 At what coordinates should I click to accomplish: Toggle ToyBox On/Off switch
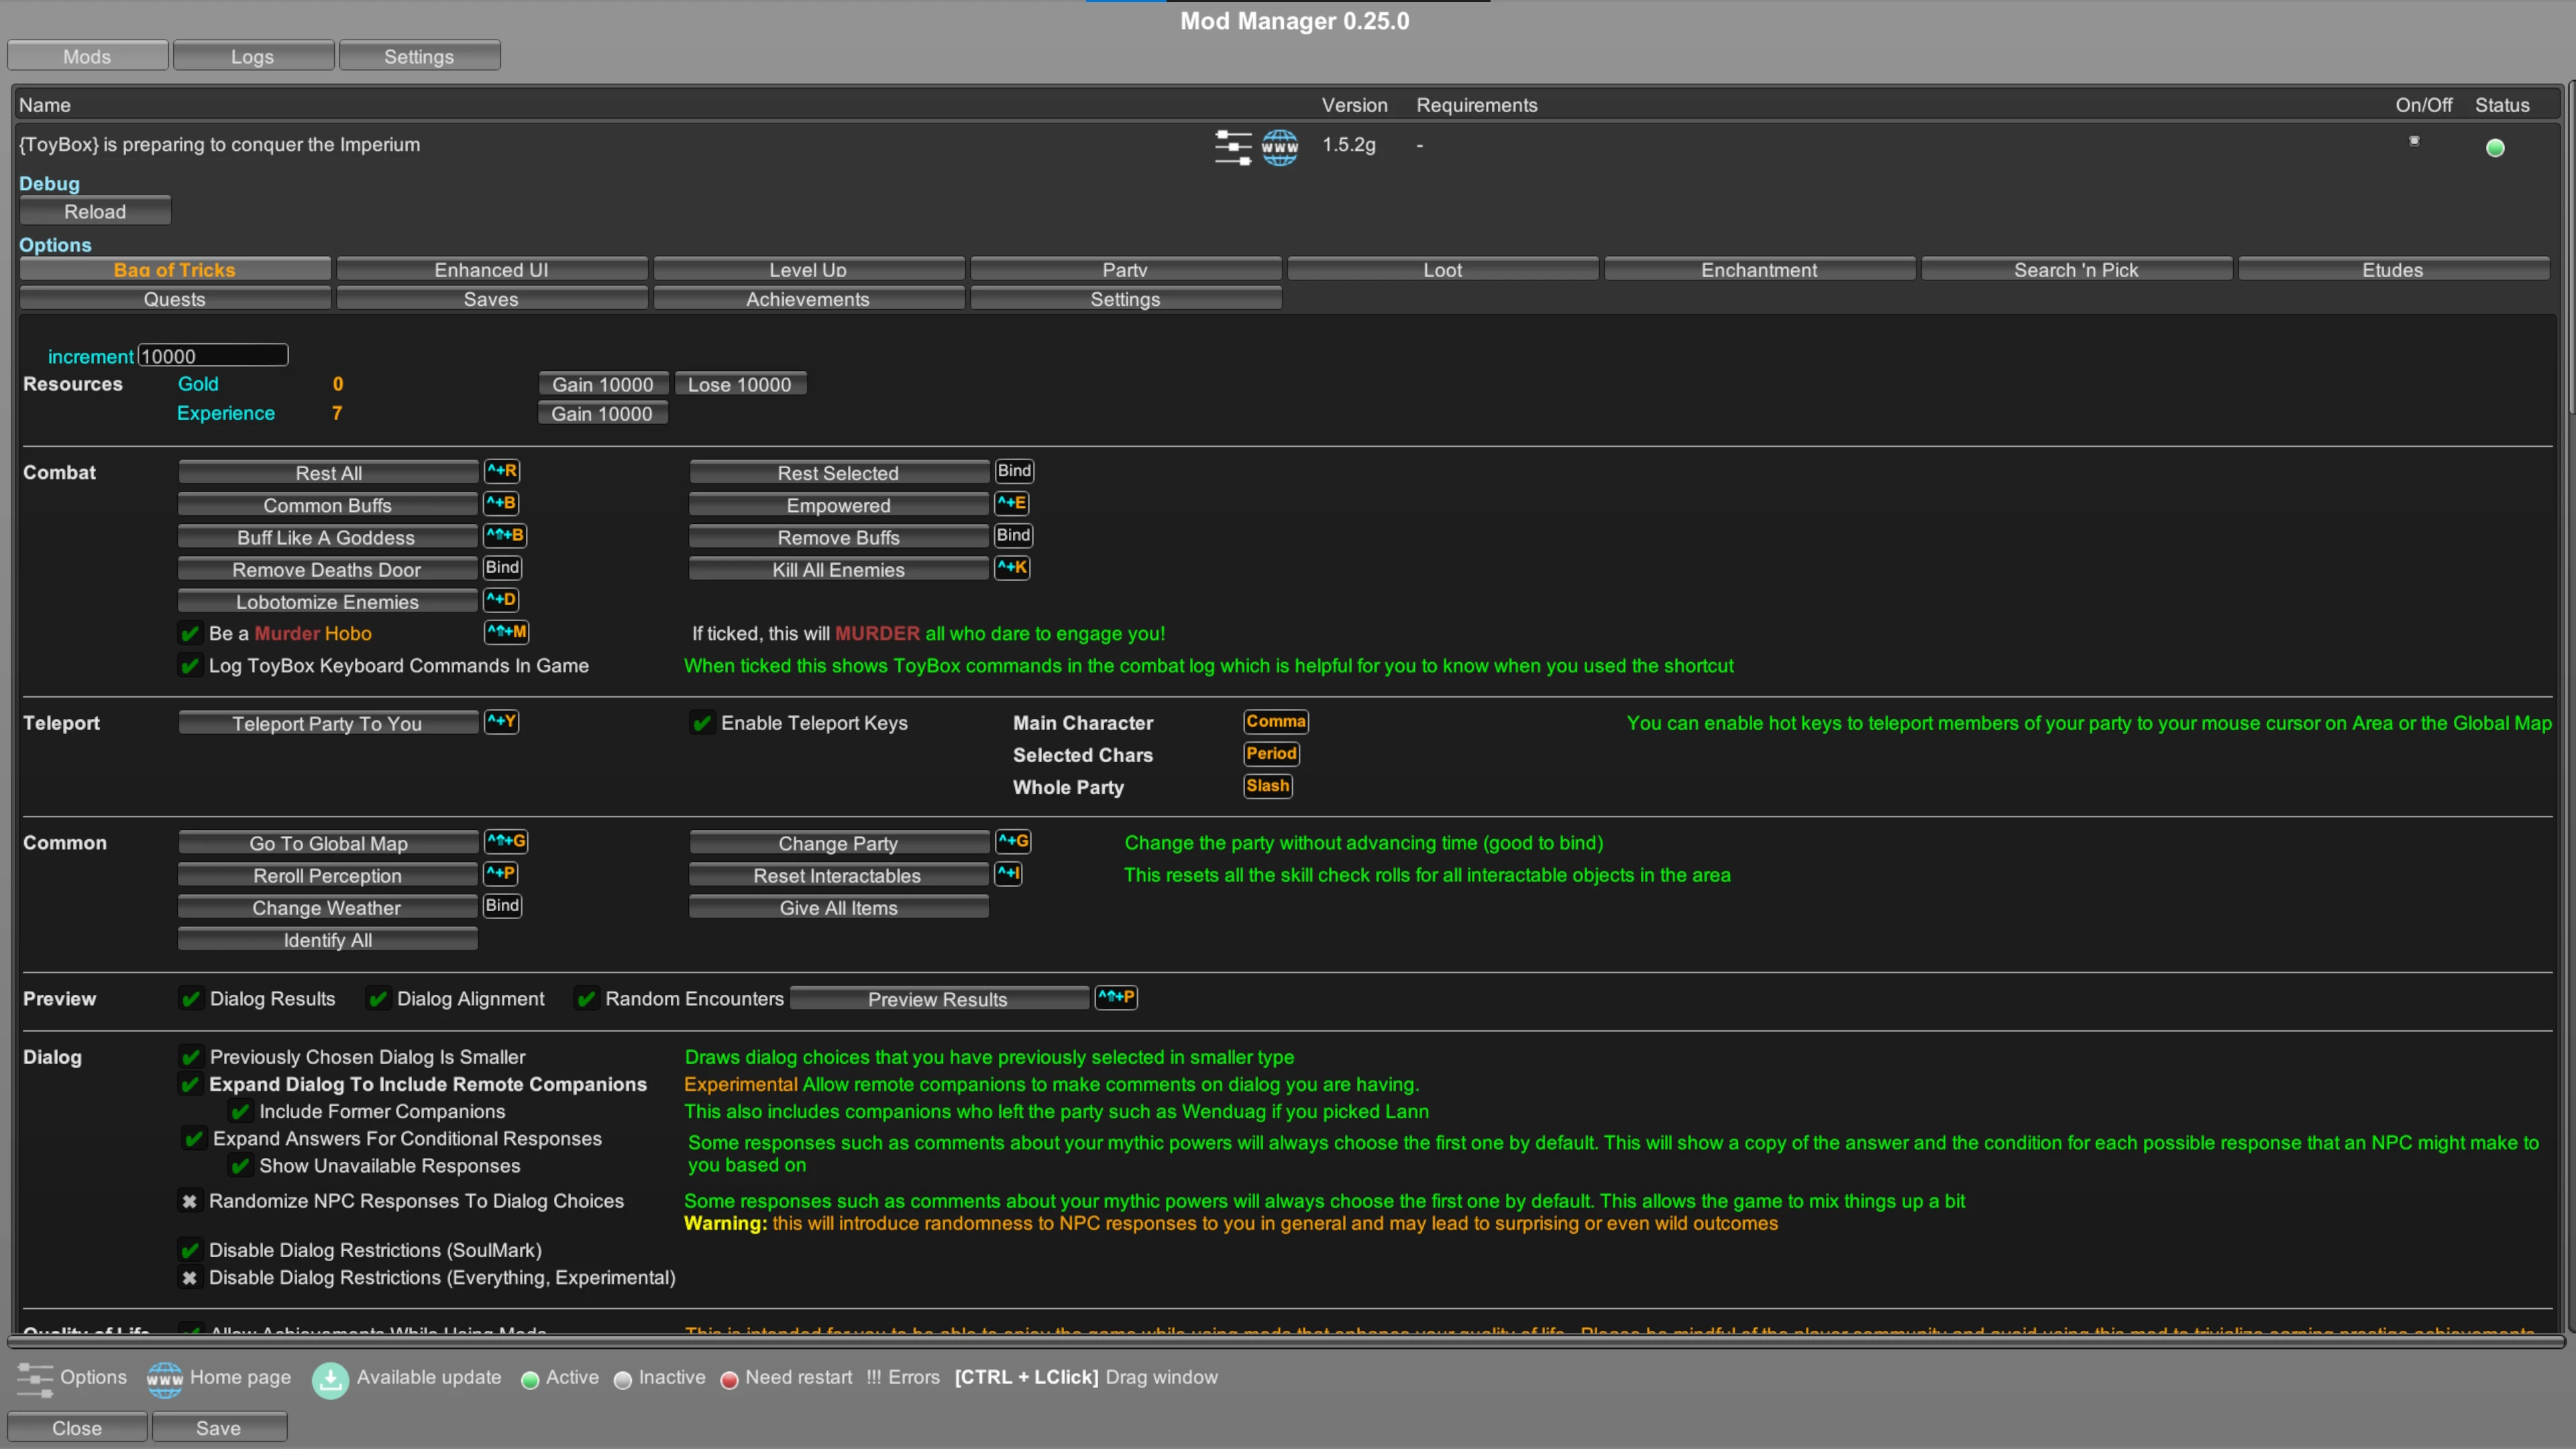[2414, 141]
